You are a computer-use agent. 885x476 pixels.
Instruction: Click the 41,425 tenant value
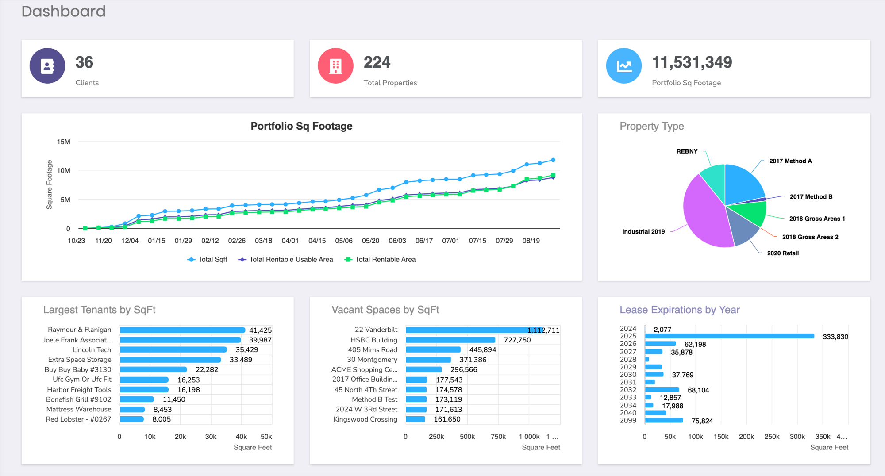tap(260, 330)
